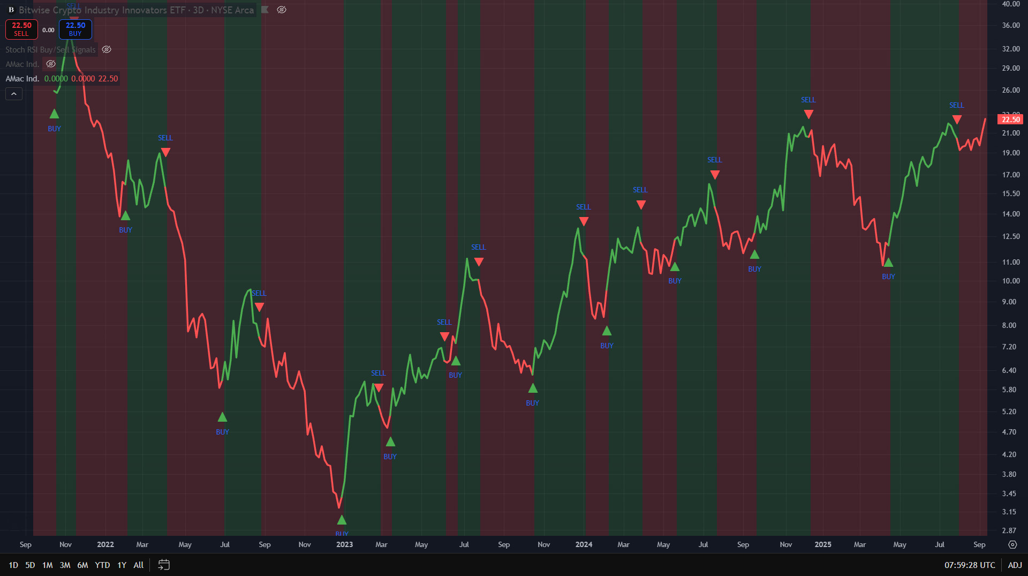The width and height of the screenshot is (1028, 576).
Task: Collapse the indicator legend with the chevron
Action: pos(14,94)
